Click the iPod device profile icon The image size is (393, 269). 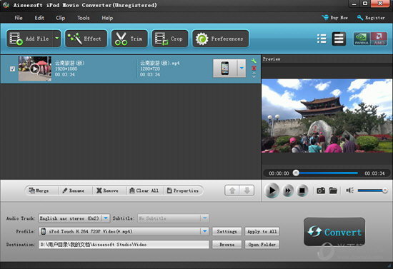coord(225,68)
